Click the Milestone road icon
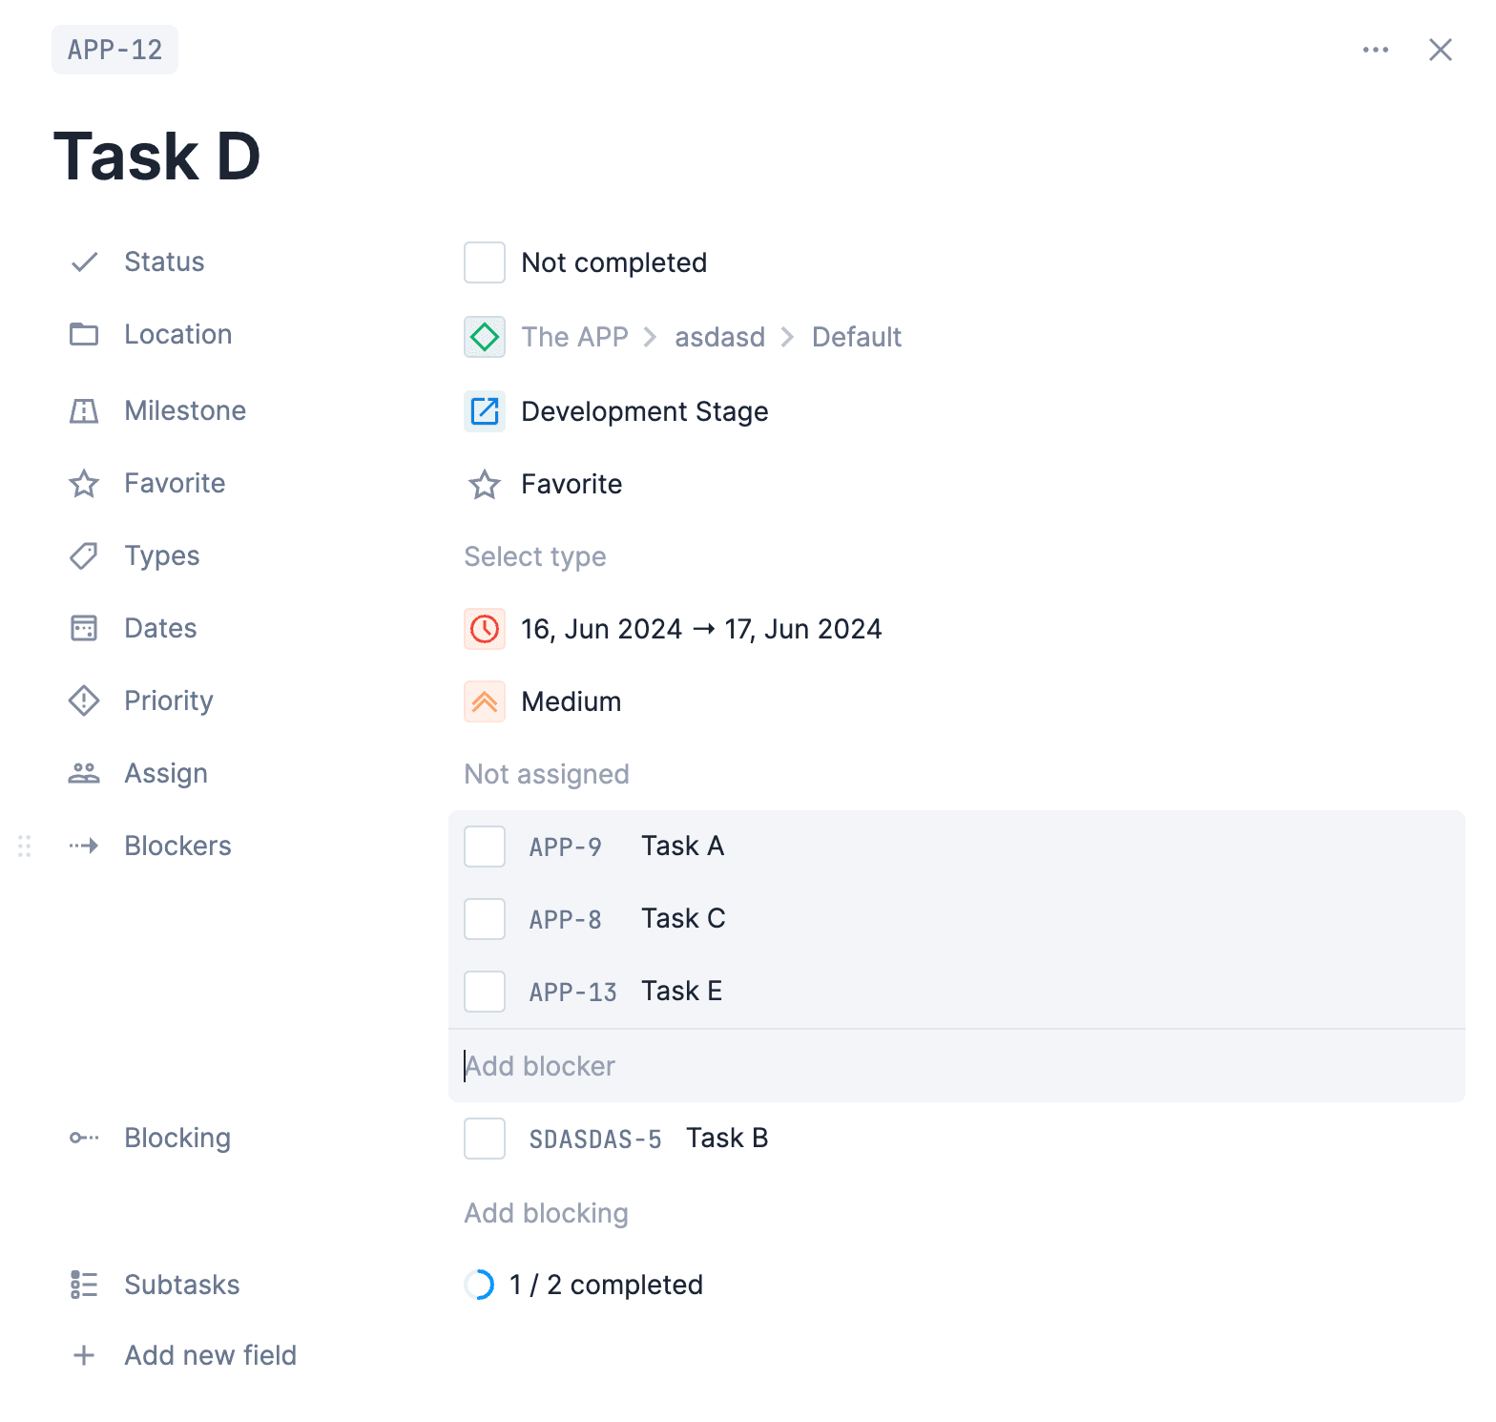 coord(84,411)
